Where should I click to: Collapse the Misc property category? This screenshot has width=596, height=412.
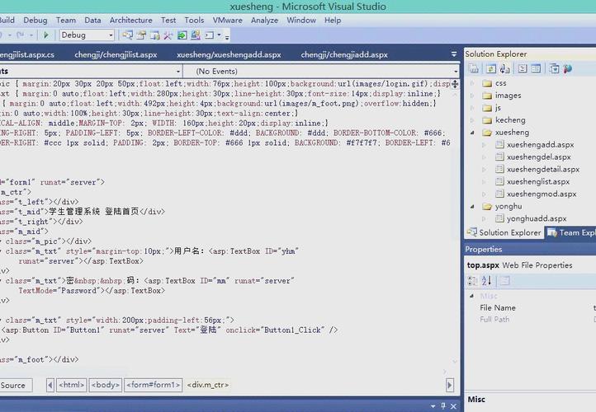(x=471, y=296)
